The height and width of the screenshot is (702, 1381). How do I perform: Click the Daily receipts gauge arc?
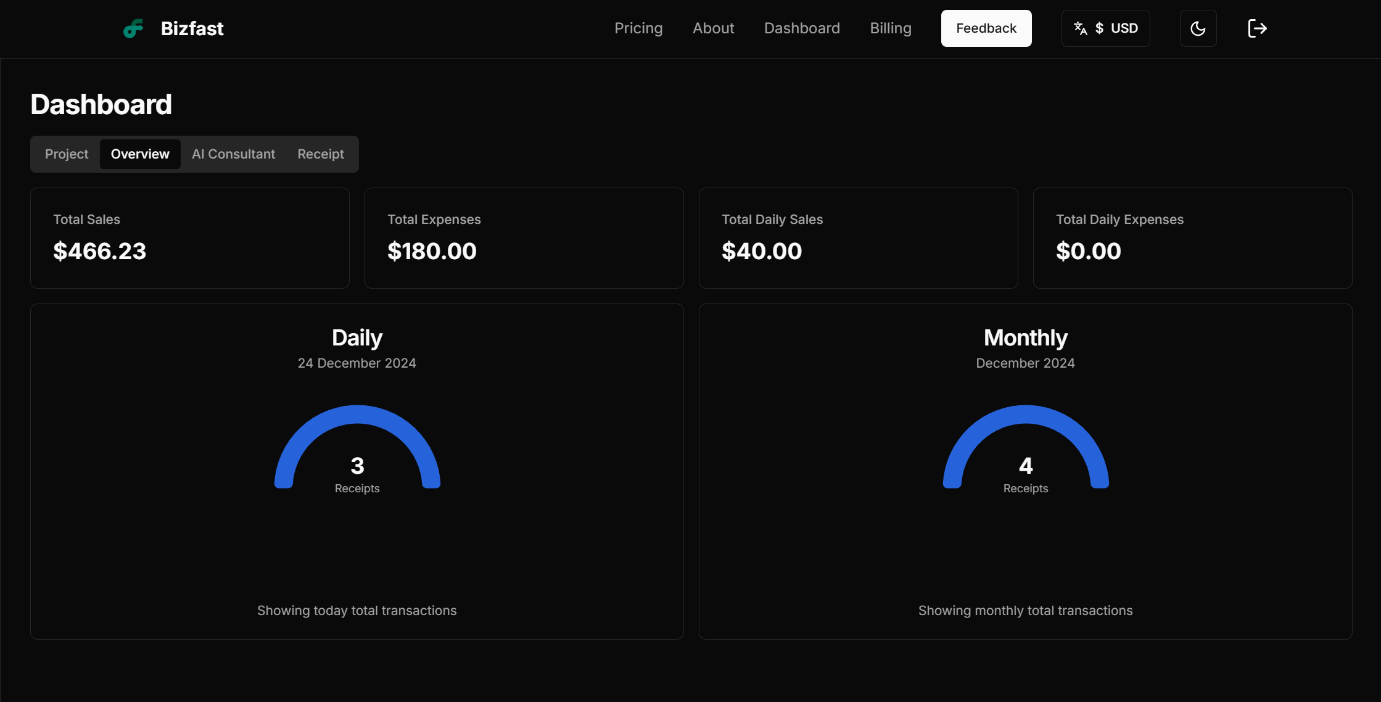coord(357,415)
